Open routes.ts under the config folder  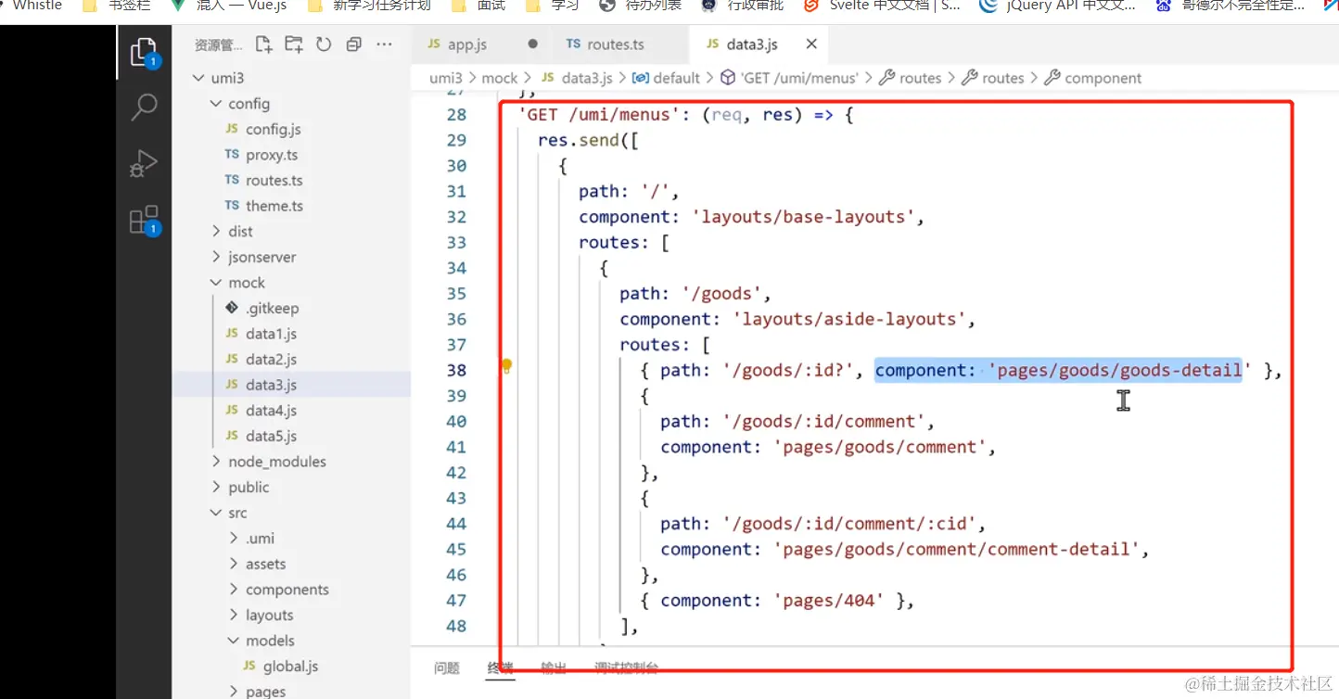click(274, 181)
